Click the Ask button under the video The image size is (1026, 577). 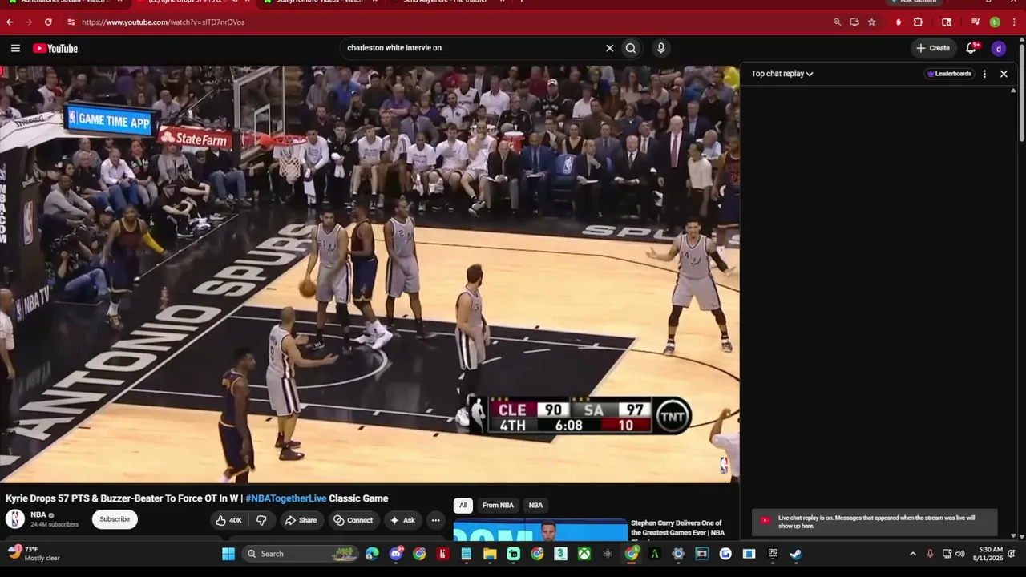click(402, 520)
